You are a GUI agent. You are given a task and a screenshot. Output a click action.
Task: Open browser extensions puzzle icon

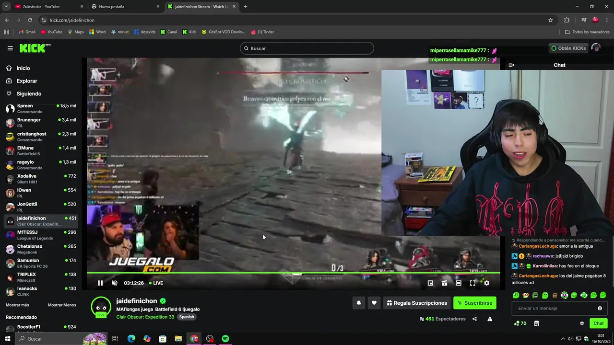(x=567, y=20)
